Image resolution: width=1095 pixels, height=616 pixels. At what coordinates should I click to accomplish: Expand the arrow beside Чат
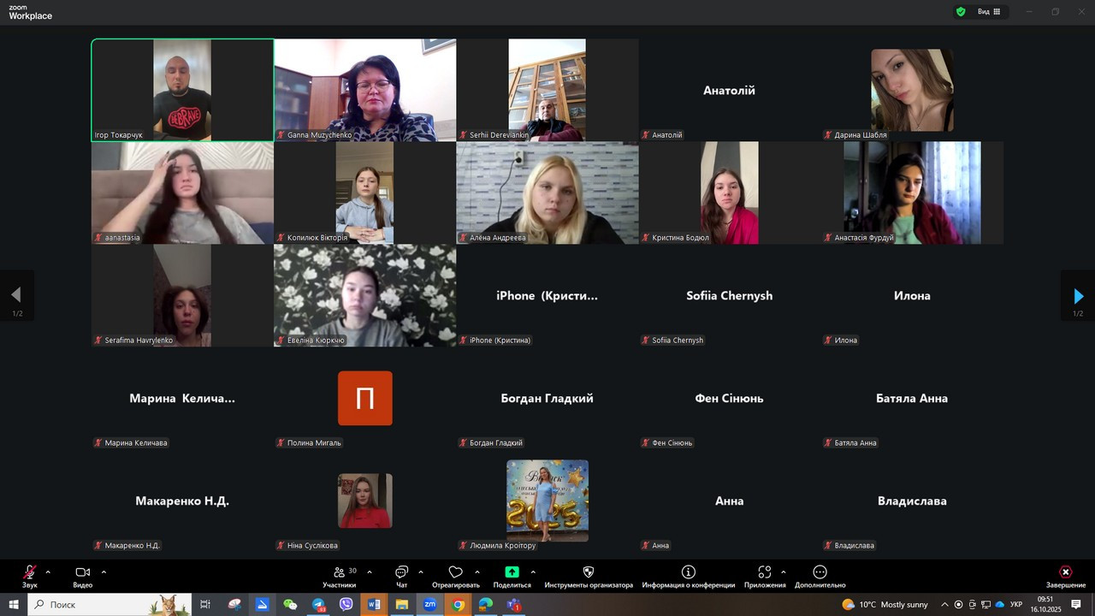tap(420, 572)
